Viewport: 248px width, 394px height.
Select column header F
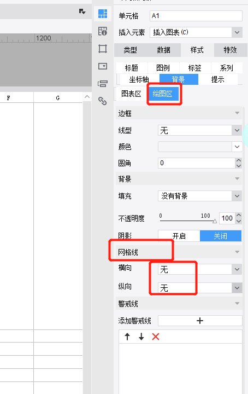(9, 98)
